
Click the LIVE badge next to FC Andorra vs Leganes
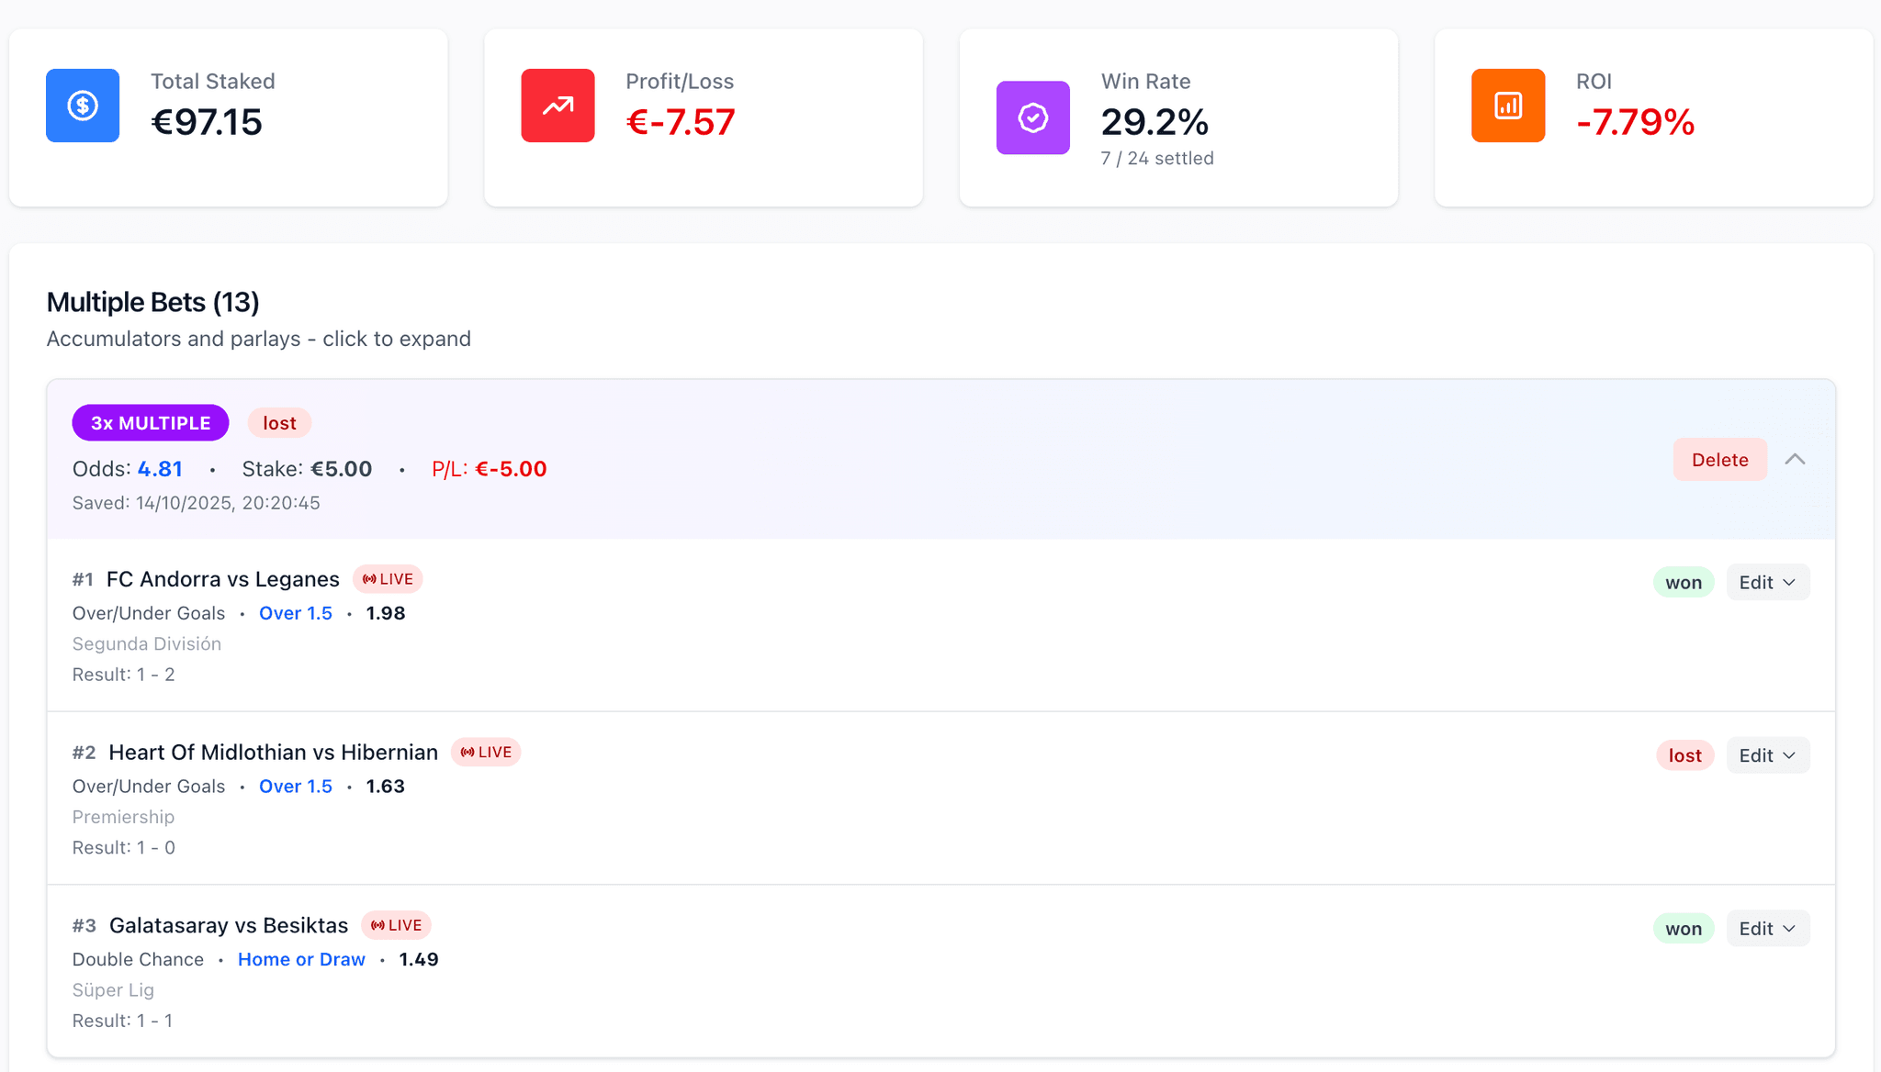(388, 579)
